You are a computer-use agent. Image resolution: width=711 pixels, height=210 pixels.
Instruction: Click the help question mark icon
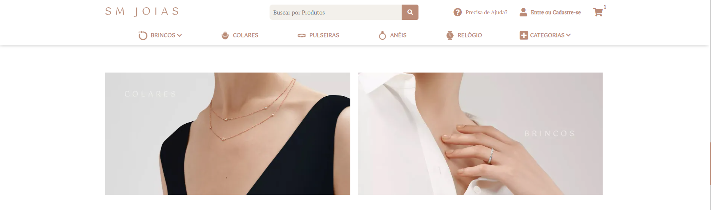pos(458,12)
